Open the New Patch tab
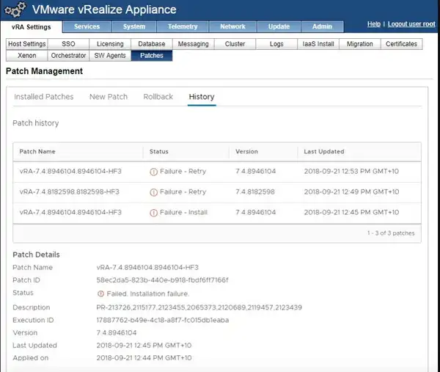The height and width of the screenshot is (372, 440). click(x=109, y=97)
